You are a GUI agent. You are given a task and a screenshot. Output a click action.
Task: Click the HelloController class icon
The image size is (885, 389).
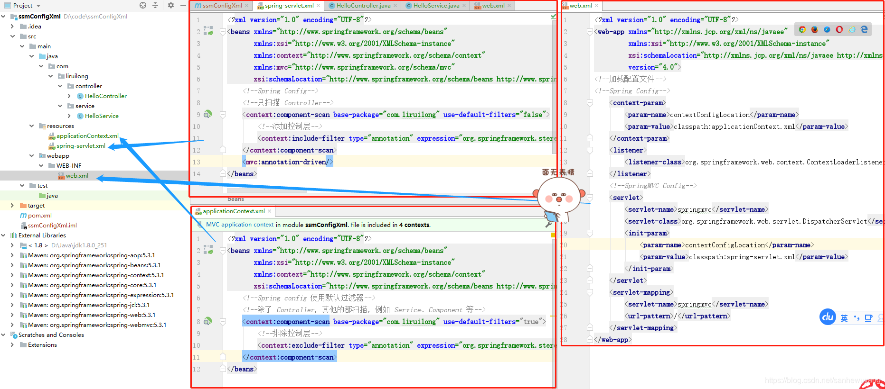[x=80, y=96]
